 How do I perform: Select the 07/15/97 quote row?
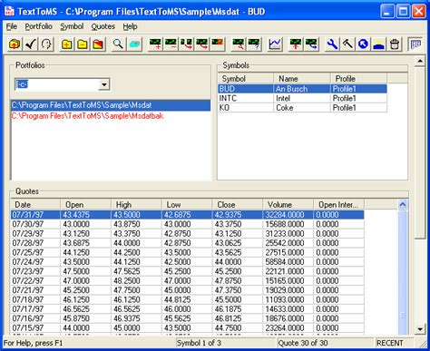pyautogui.click(x=187, y=327)
